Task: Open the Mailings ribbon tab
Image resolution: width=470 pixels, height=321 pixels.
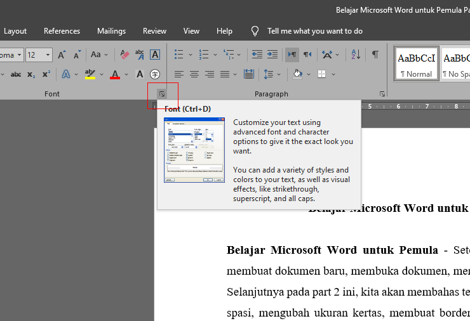Action: 111,31
